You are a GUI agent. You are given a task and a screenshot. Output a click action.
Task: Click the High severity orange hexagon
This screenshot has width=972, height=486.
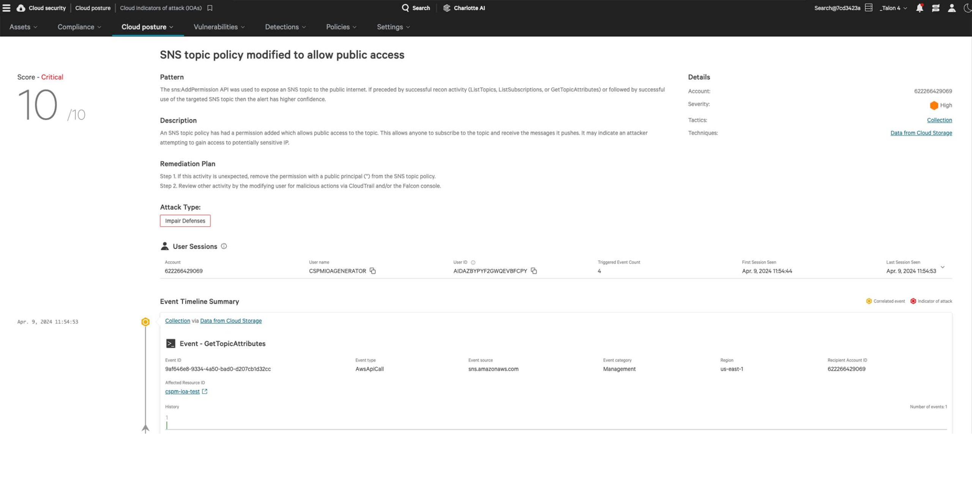coord(934,105)
